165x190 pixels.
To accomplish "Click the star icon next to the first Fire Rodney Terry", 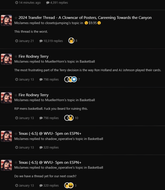I will pyautogui.click(x=16, y=56).
